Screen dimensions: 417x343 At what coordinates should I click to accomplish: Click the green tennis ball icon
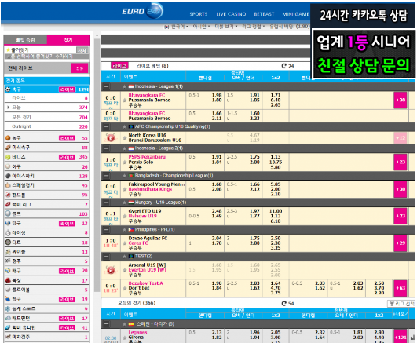[x=8, y=157]
